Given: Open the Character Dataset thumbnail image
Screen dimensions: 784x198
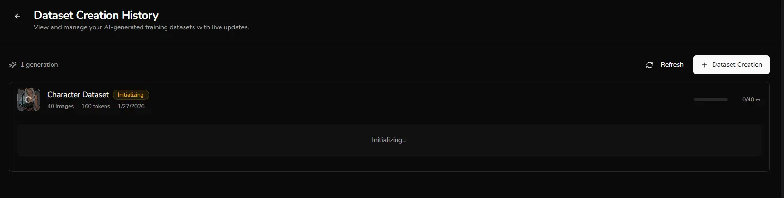Looking at the screenshot, I should (28, 99).
